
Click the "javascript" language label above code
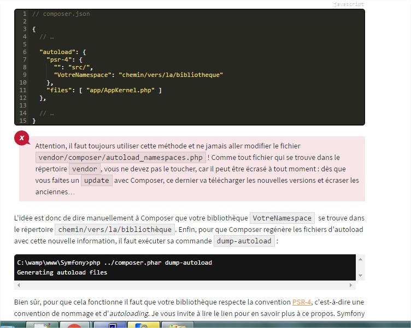coord(349,4)
